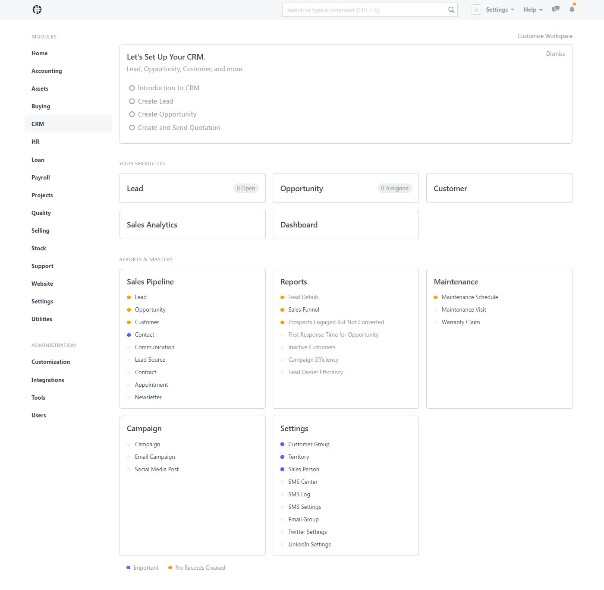604x590 pixels.
Task: Expand the Help dropdown menu
Action: point(533,10)
